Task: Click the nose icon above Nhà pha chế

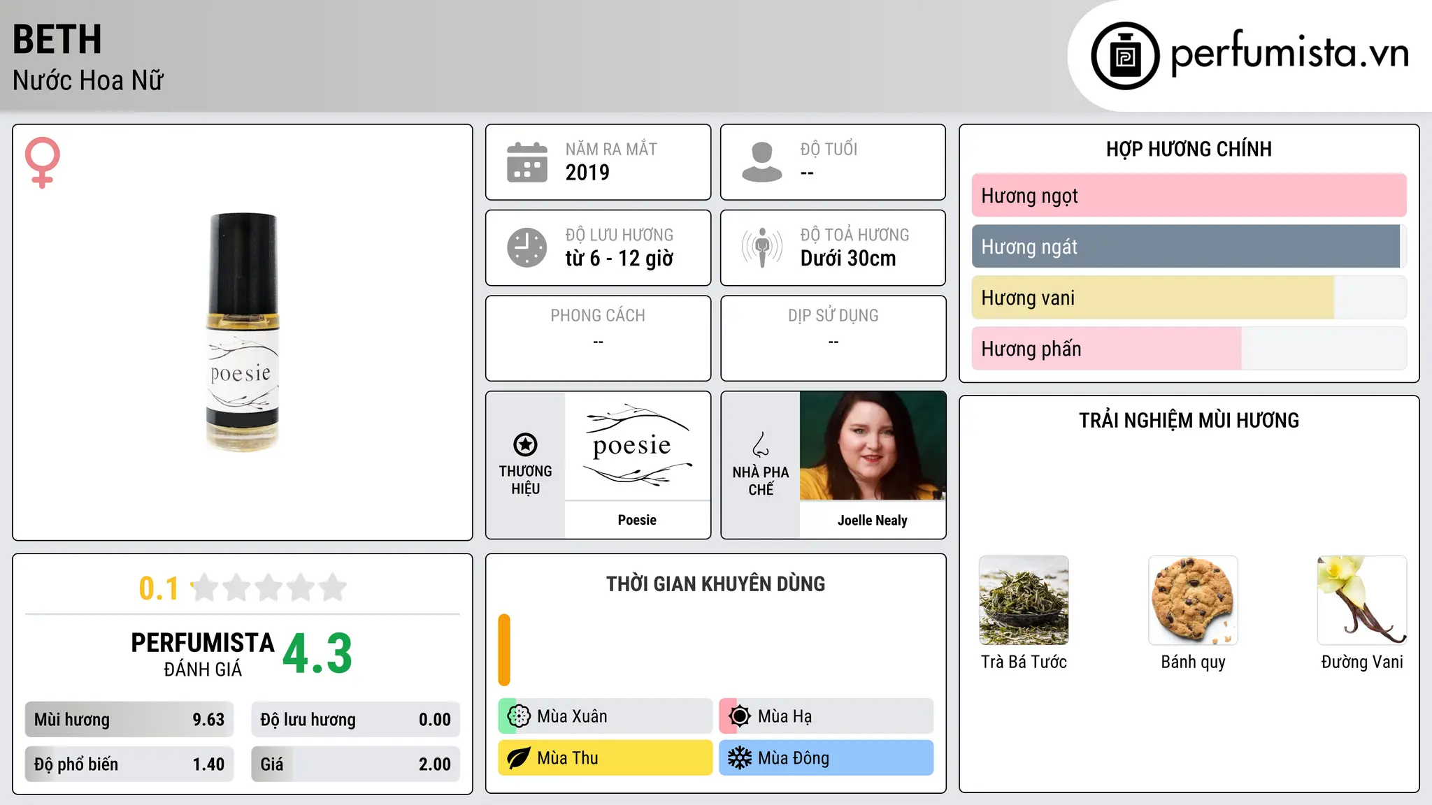Action: click(761, 444)
